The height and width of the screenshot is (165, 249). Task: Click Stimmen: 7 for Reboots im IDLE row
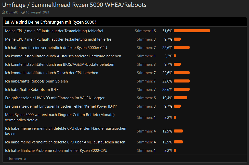[x=146, y=90]
